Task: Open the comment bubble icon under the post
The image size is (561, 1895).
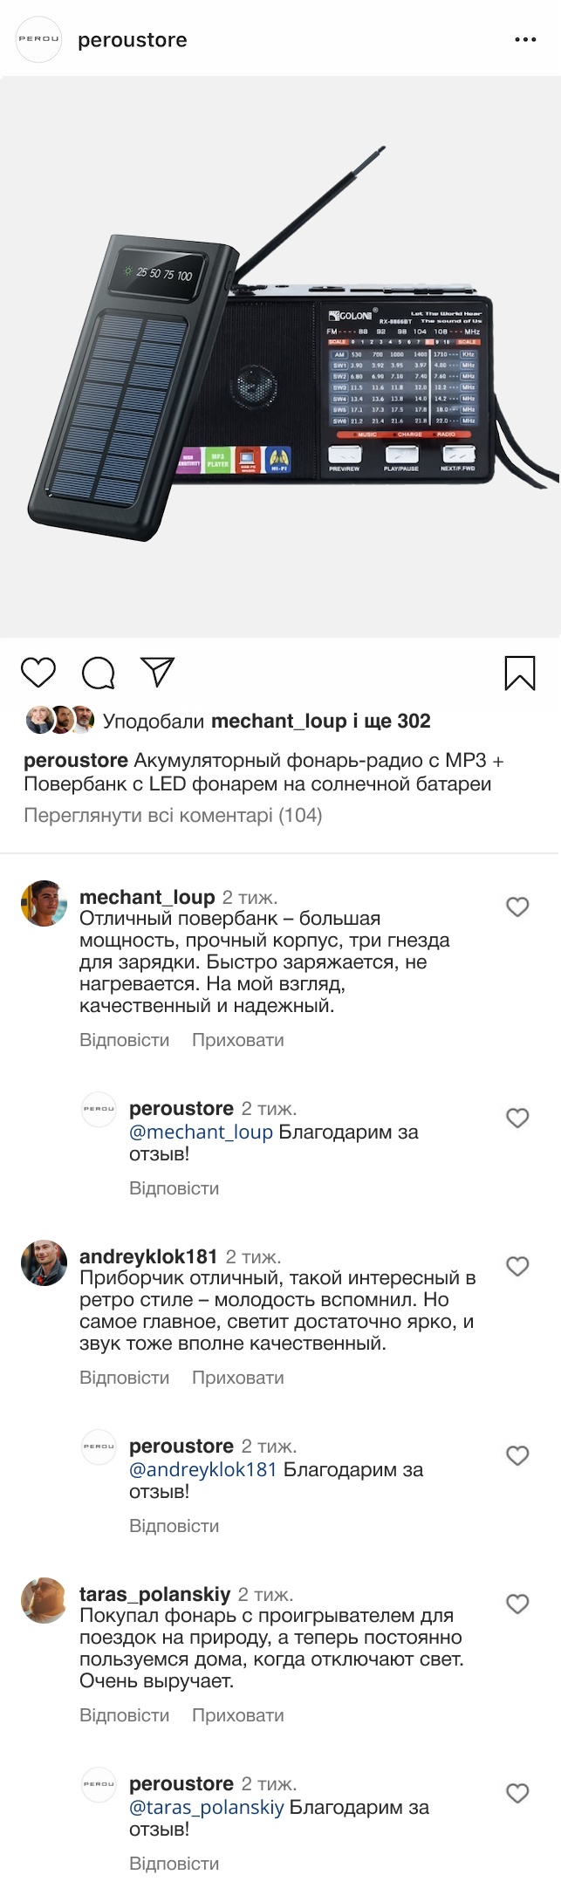Action: tap(98, 673)
